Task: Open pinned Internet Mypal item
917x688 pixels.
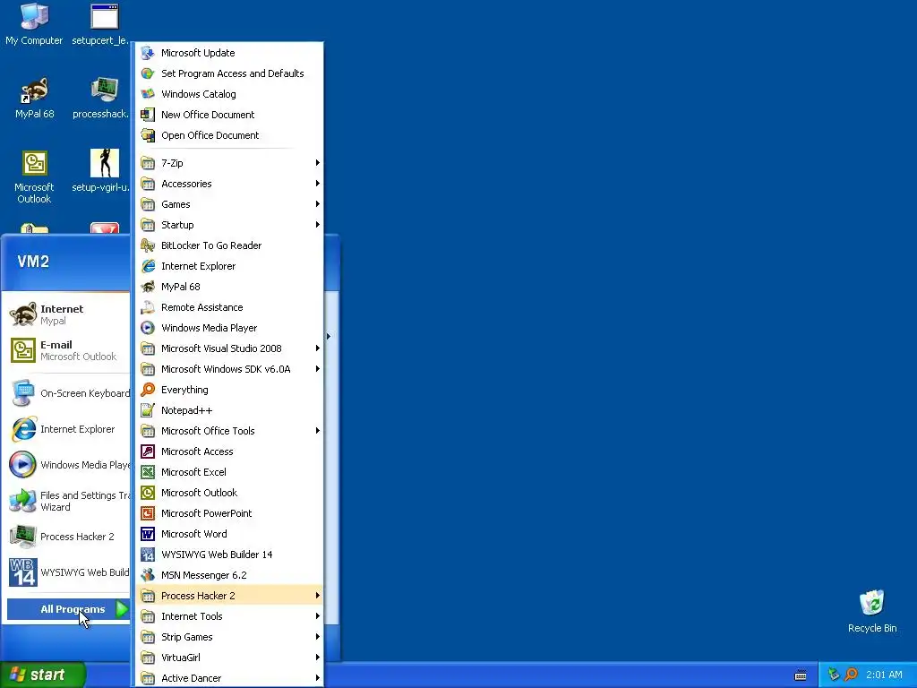Action: coord(68,314)
